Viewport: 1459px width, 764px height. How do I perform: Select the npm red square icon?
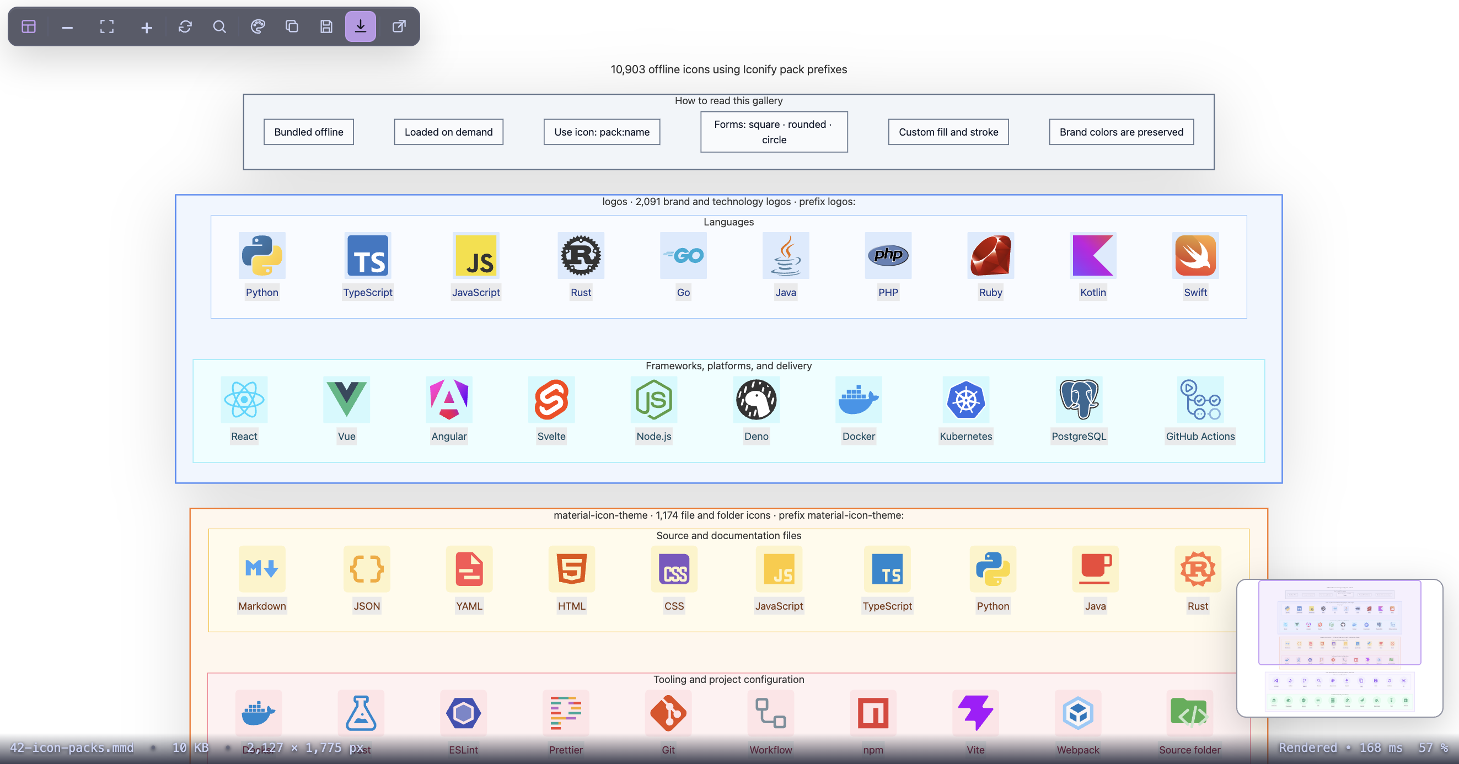[873, 713]
